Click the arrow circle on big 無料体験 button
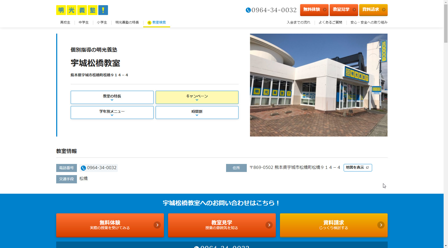The image size is (448, 248). point(157,225)
